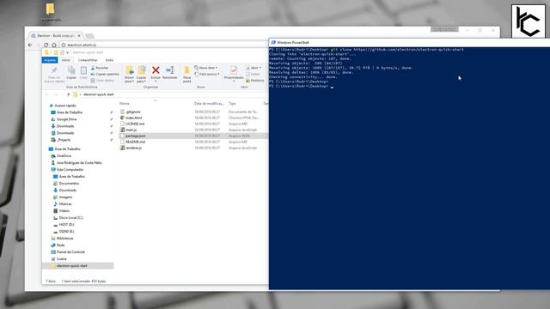Viewport: 550px width, 309px height.
Task: Select Disco Local (C:) drive
Action: point(70,217)
